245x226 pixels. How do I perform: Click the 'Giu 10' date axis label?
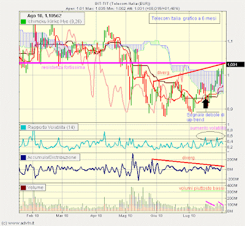point(157,216)
